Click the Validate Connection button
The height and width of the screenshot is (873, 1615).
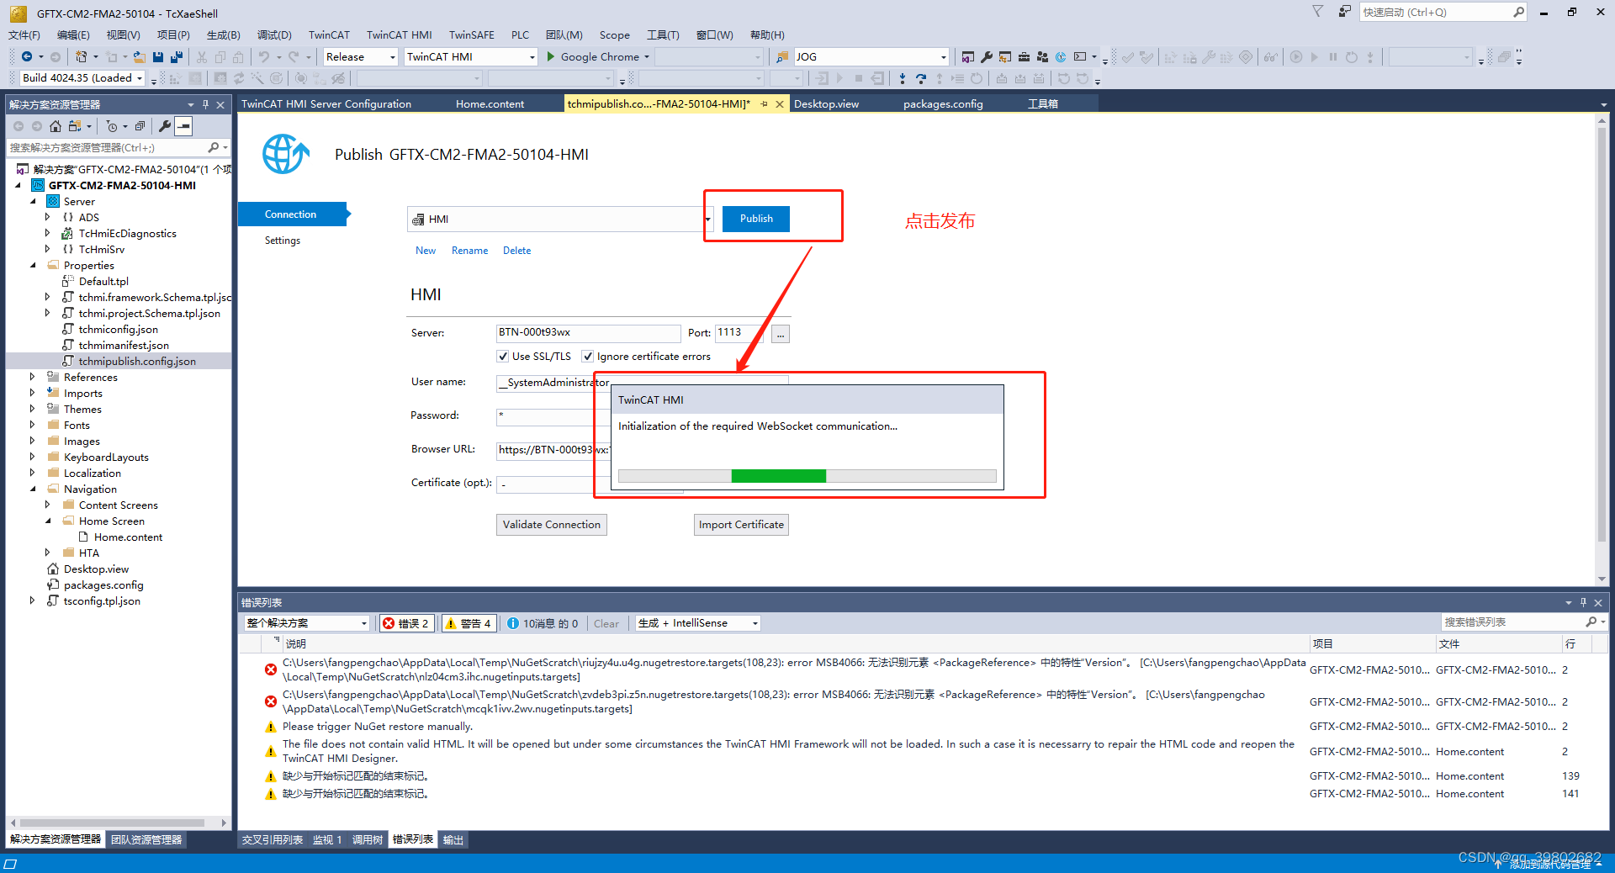point(551,524)
